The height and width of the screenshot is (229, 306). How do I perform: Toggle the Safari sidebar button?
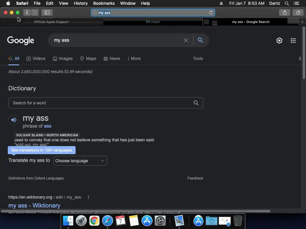click(47, 13)
